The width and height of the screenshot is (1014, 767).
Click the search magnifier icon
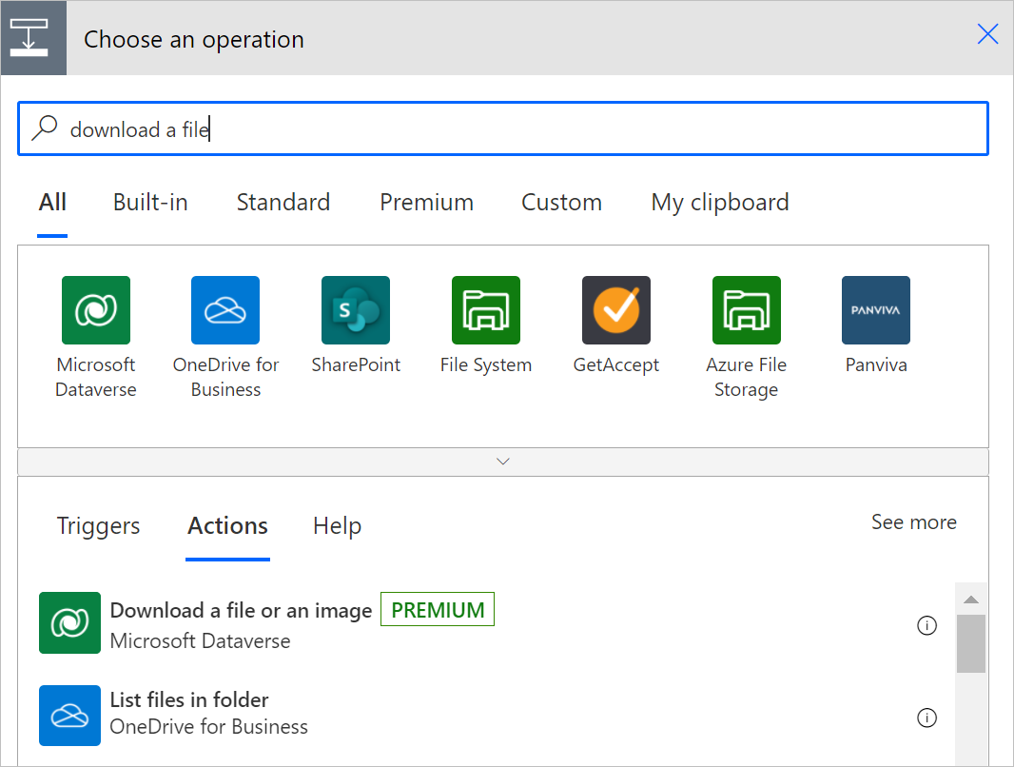pyautogui.click(x=45, y=127)
